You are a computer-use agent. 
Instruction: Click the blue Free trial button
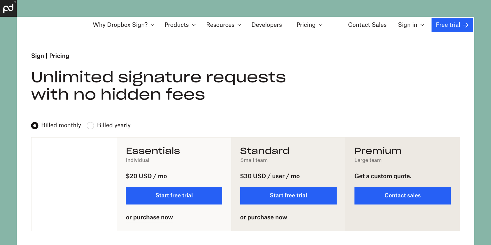pyautogui.click(x=452, y=25)
